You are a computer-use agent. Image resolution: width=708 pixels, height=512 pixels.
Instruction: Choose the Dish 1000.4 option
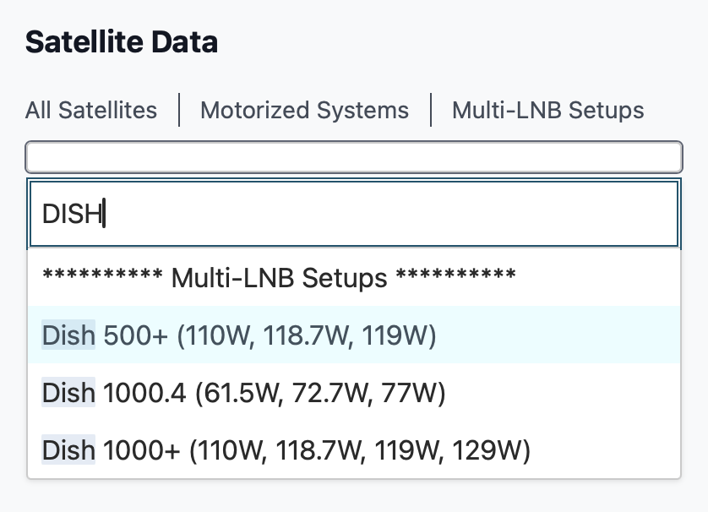point(243,393)
